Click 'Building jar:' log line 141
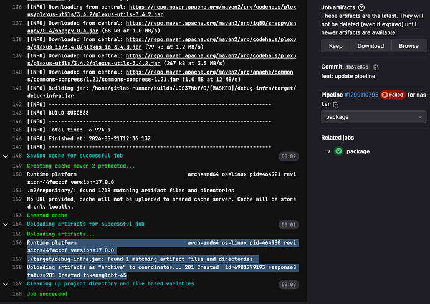The image size is (430, 304). (x=161, y=92)
